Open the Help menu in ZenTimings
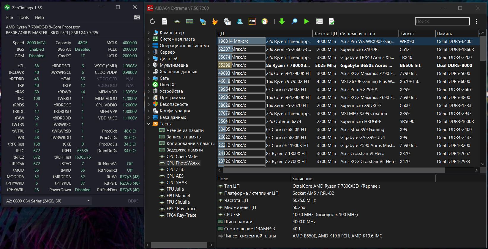Viewport: 488px width, 249px height. point(39,17)
